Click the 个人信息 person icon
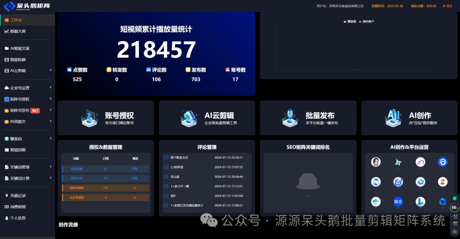 pos(6,218)
